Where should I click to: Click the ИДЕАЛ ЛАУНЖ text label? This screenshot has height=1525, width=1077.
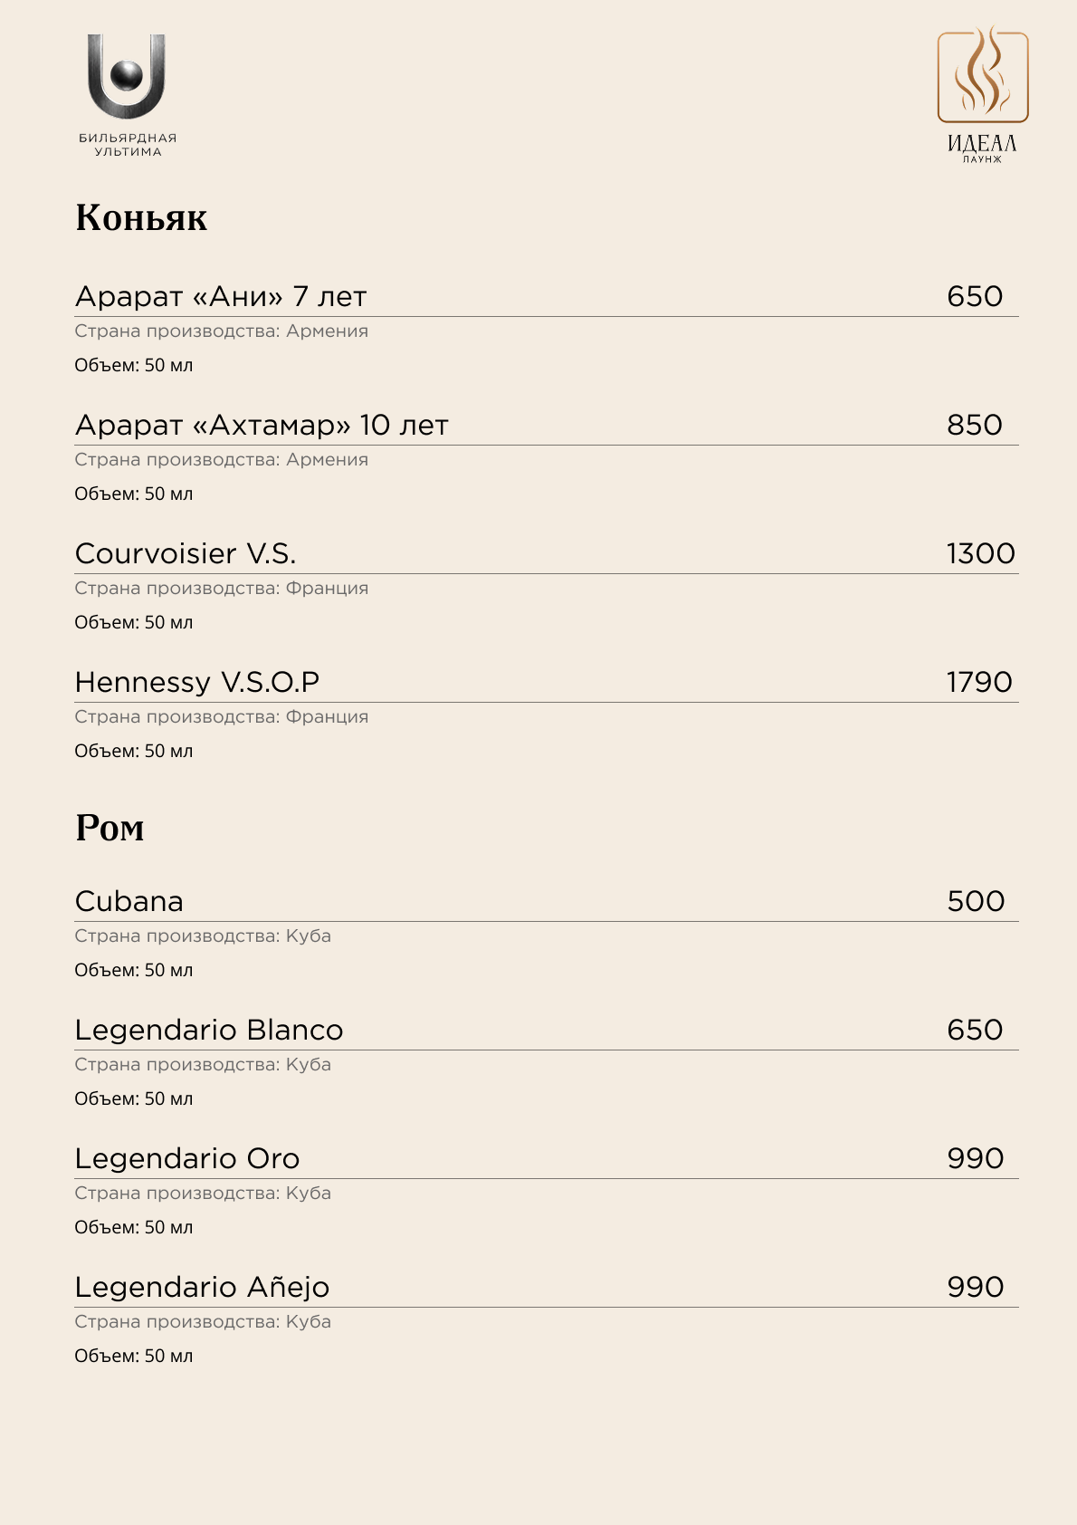point(982,149)
